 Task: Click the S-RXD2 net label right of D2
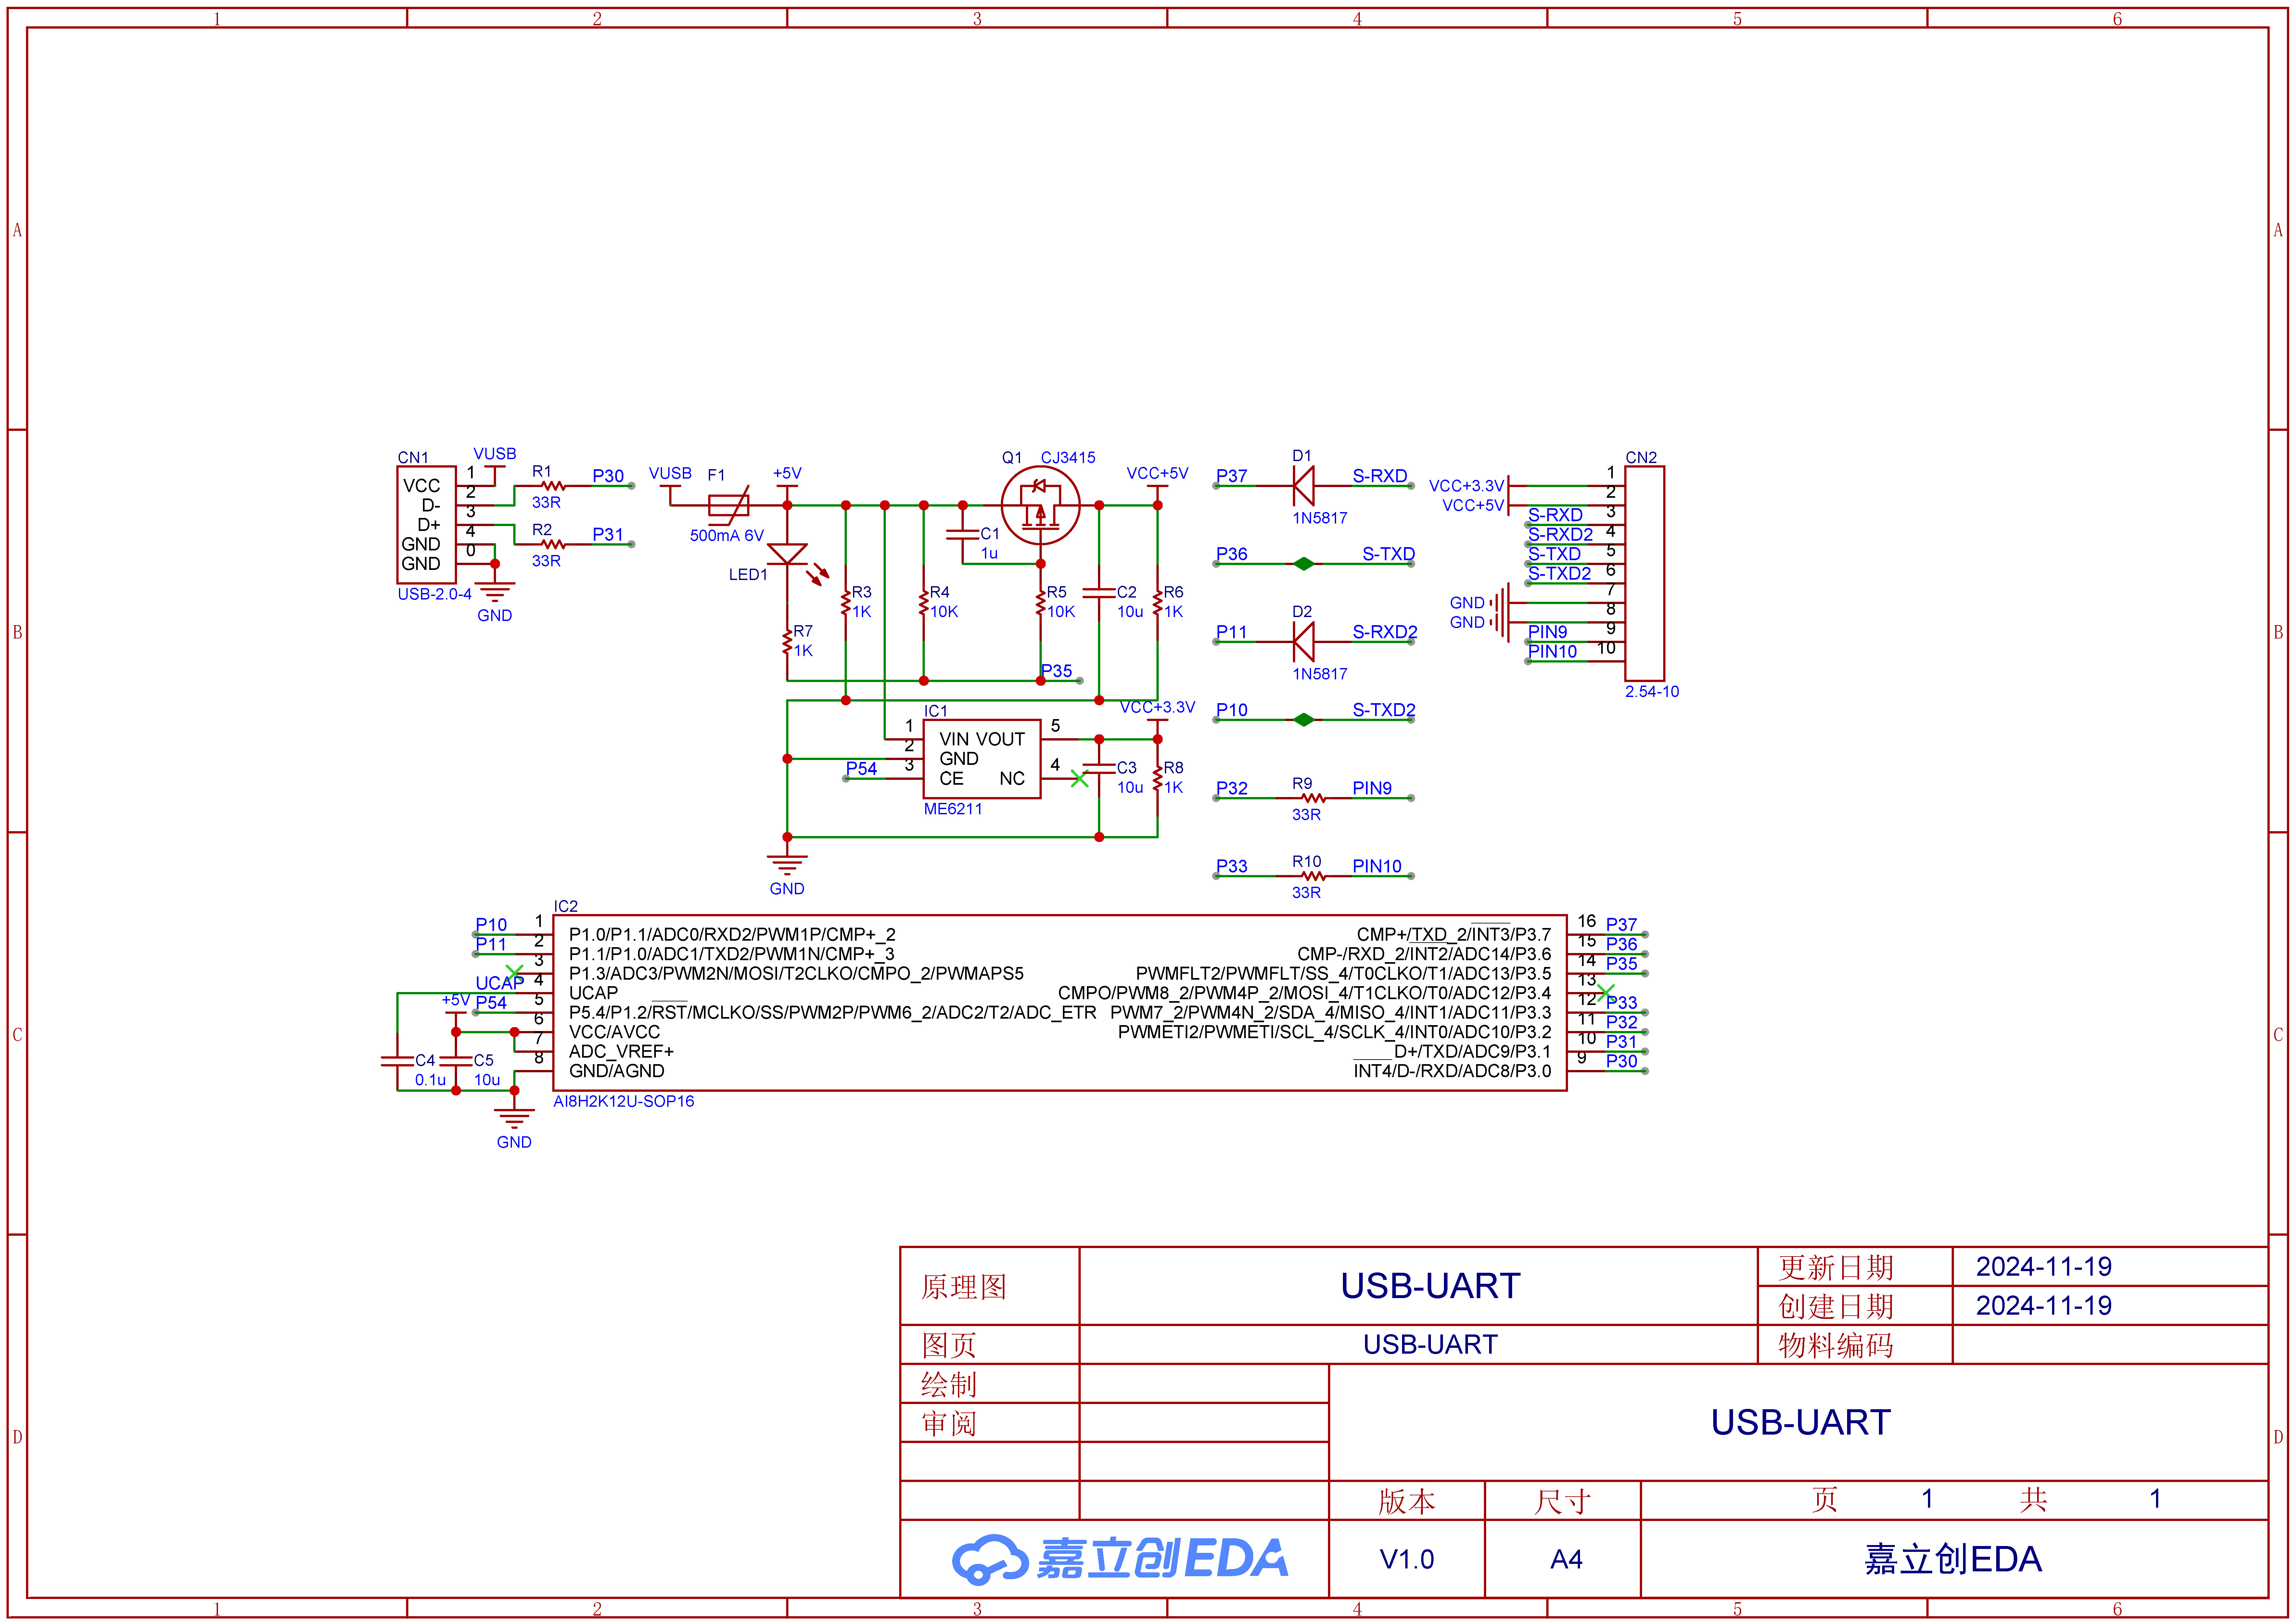(1385, 632)
